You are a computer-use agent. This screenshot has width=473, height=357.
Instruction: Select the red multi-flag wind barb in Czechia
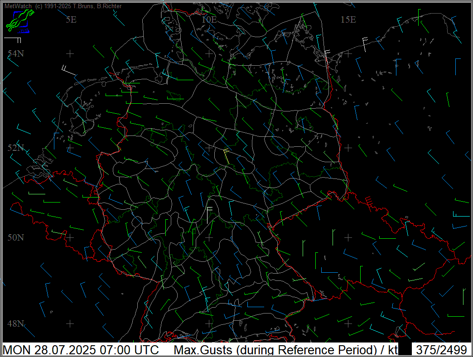coord(369,204)
